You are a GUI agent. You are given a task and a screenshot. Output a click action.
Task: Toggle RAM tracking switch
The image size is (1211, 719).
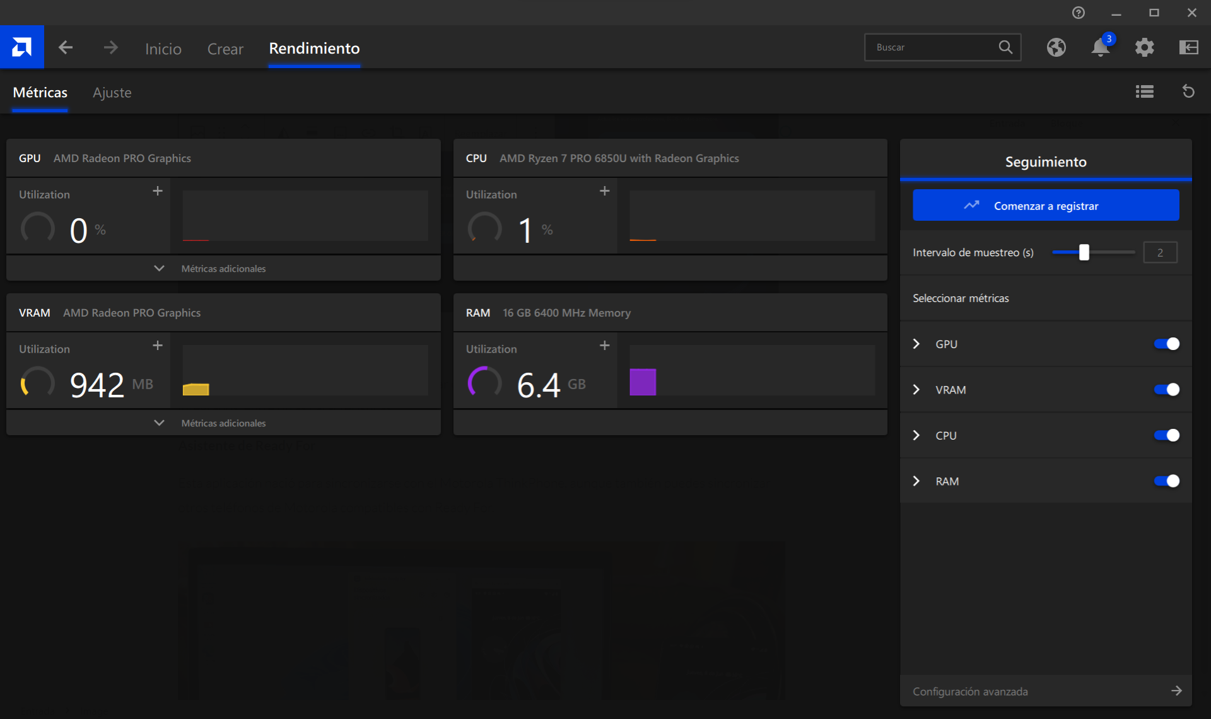coord(1166,481)
